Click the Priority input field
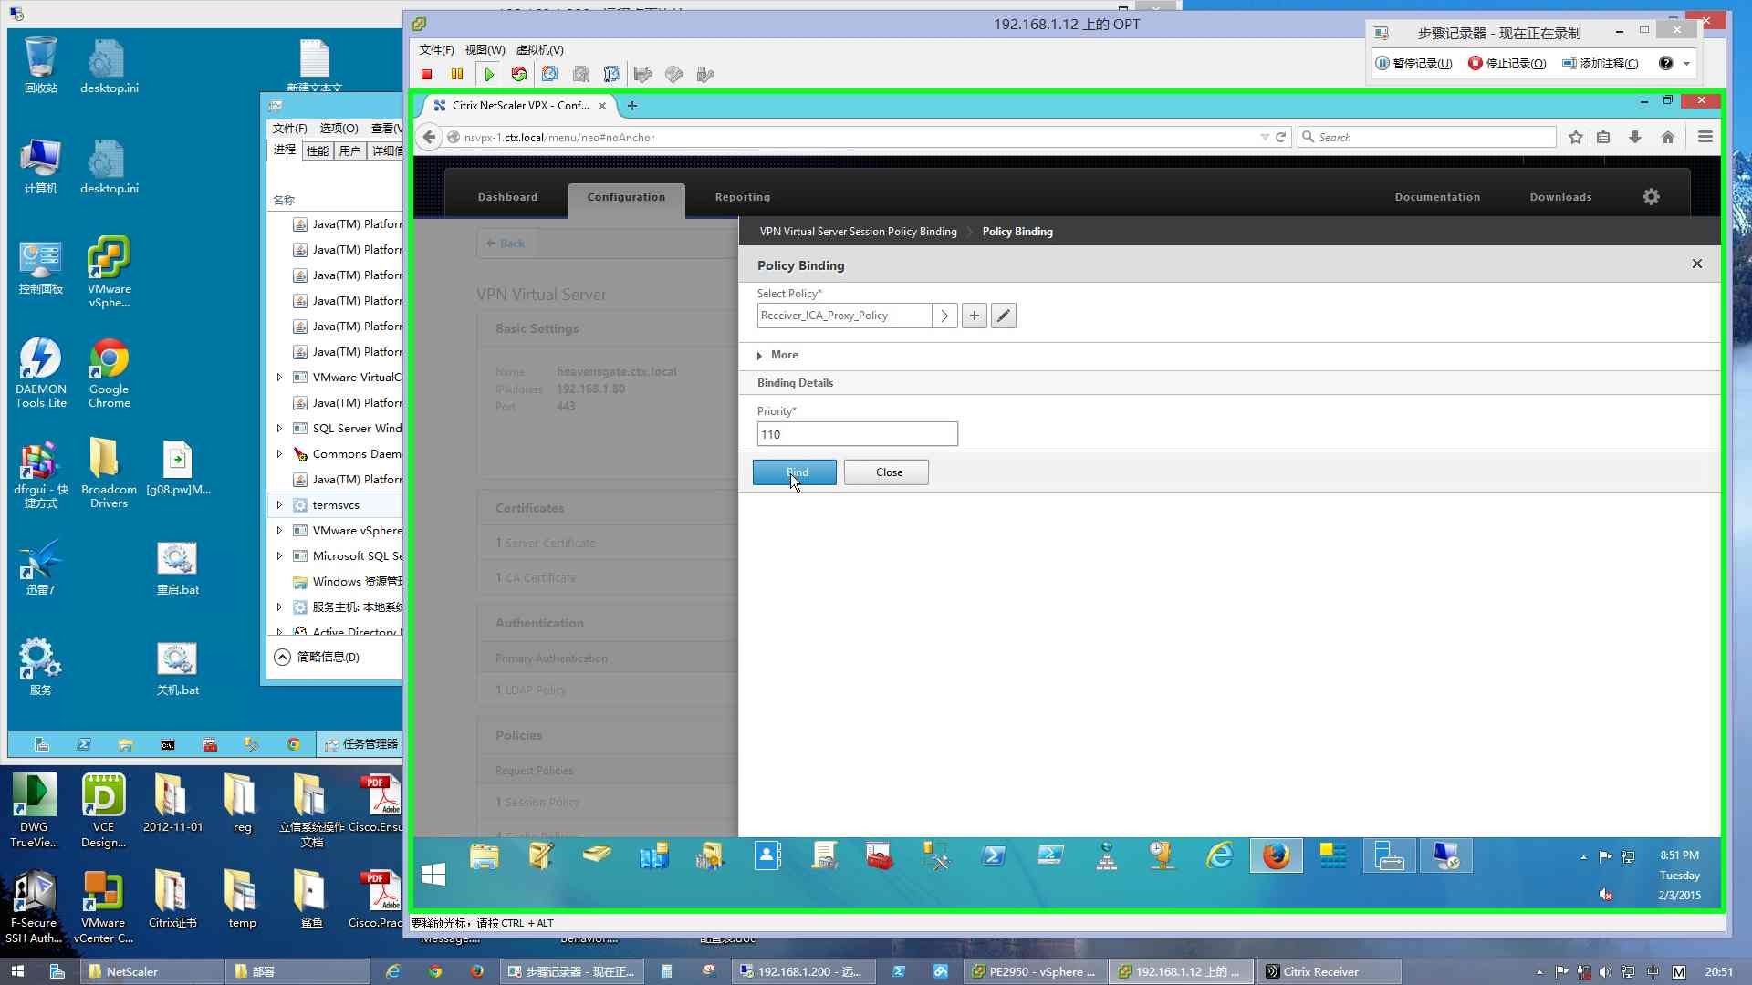The height and width of the screenshot is (985, 1752). [857, 434]
